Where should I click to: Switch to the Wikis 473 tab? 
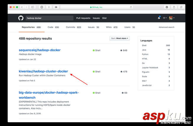112,27
